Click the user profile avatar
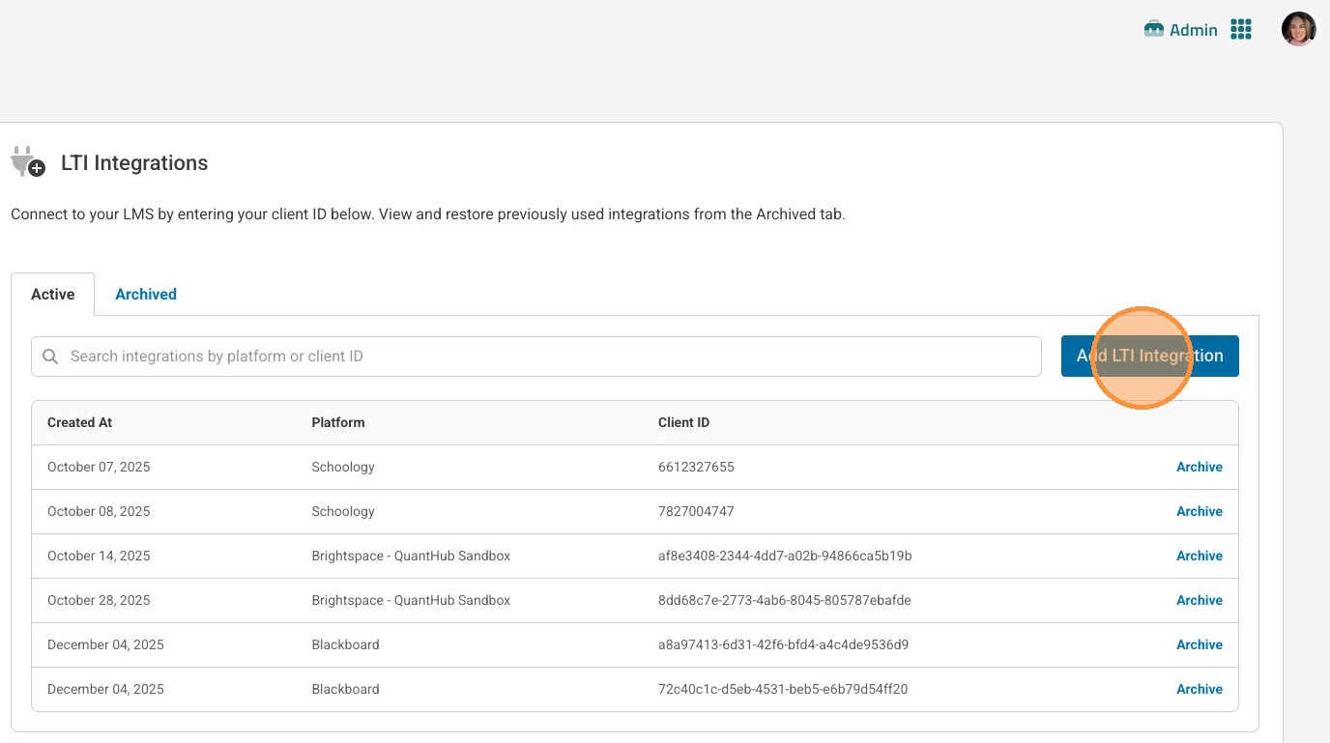The image size is (1330, 743). pos(1298,29)
